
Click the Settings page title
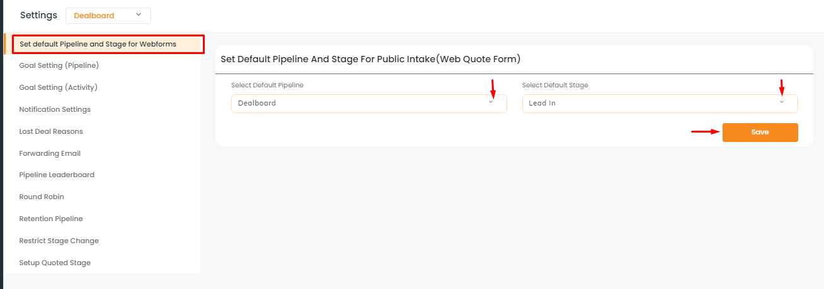pos(38,15)
